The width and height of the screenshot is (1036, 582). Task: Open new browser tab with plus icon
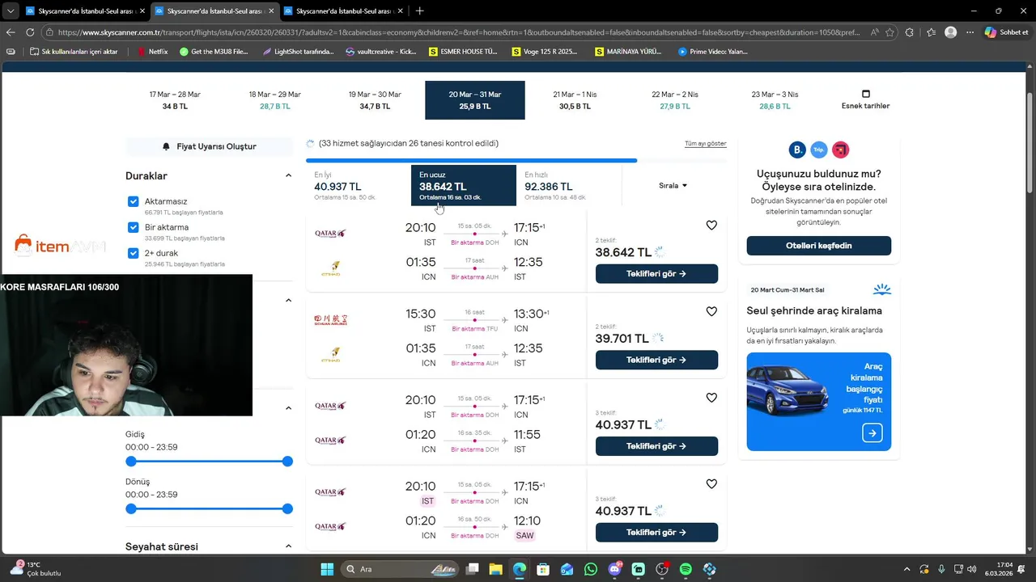pos(419,11)
